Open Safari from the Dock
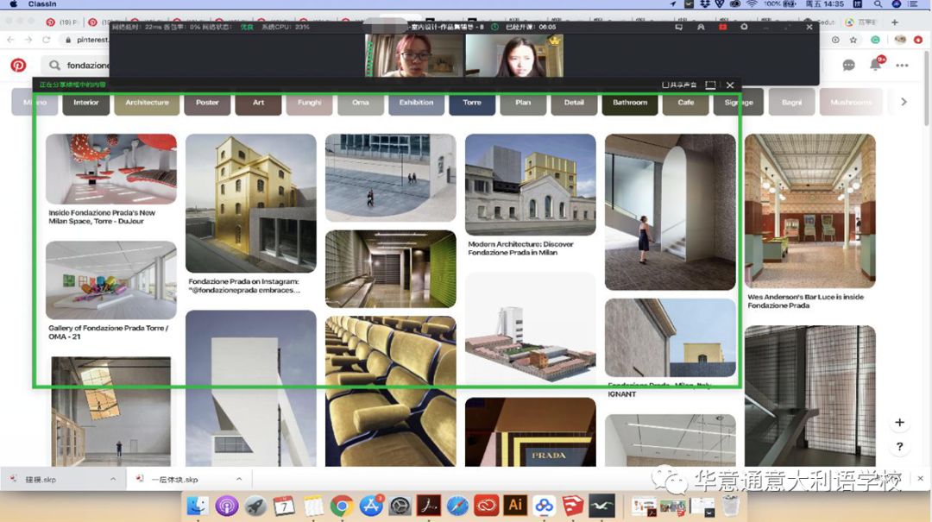Image resolution: width=932 pixels, height=522 pixels. [x=457, y=506]
